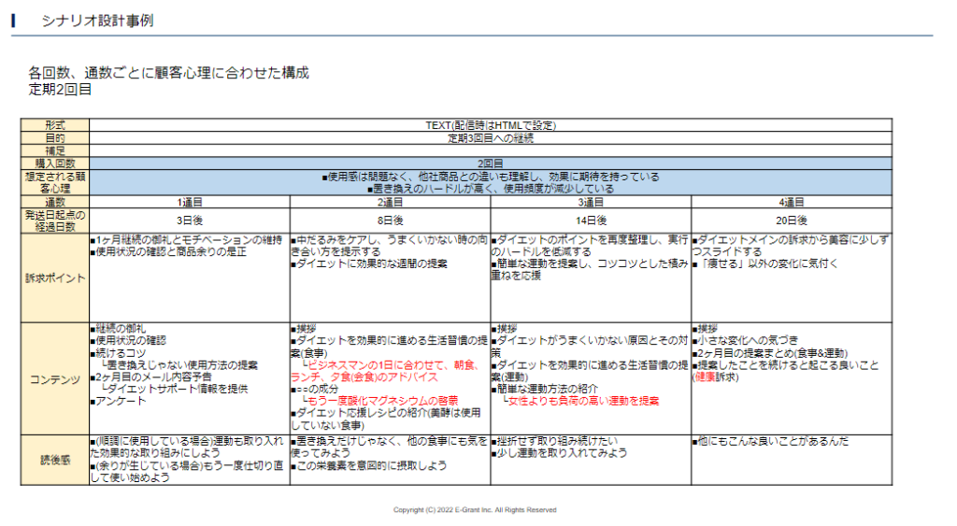
Task: Select the 想定される顧客心理 row header
Action: [x=55, y=182]
